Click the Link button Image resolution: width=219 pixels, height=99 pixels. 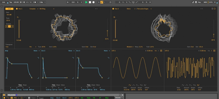click(x=3, y=2)
